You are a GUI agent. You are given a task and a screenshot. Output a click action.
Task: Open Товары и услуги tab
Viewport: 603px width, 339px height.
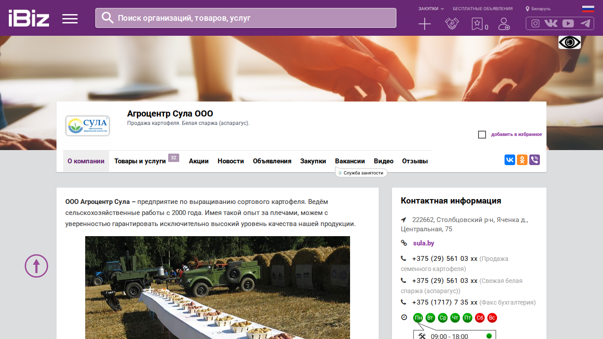point(140,161)
